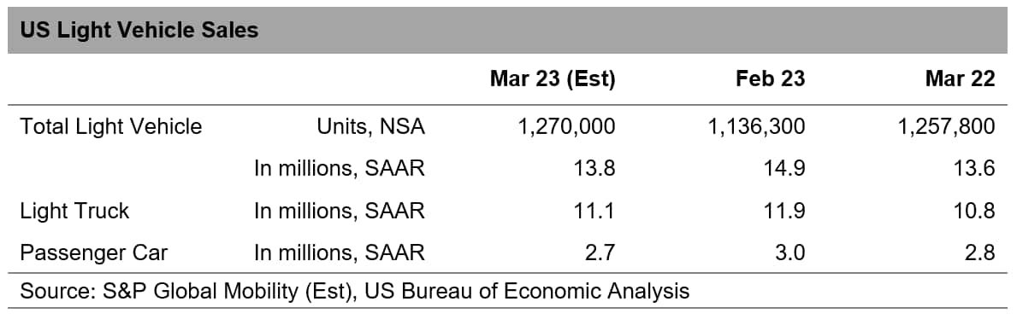
Task: Click the 1,257,800 cell value
Action: (x=946, y=126)
